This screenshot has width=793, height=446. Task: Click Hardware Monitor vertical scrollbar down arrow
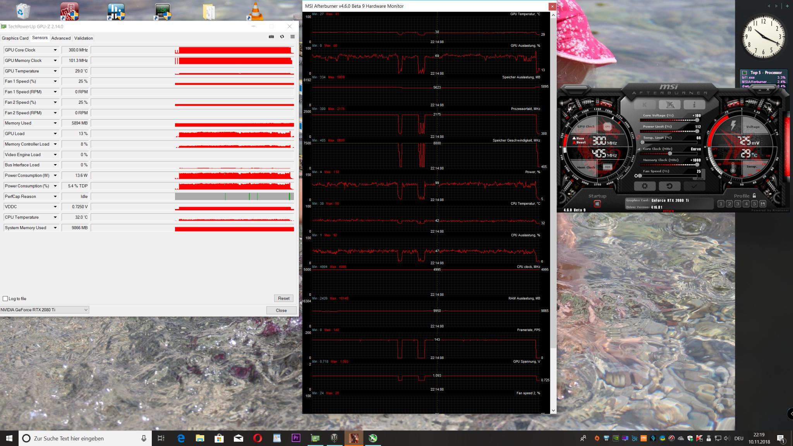(553, 410)
